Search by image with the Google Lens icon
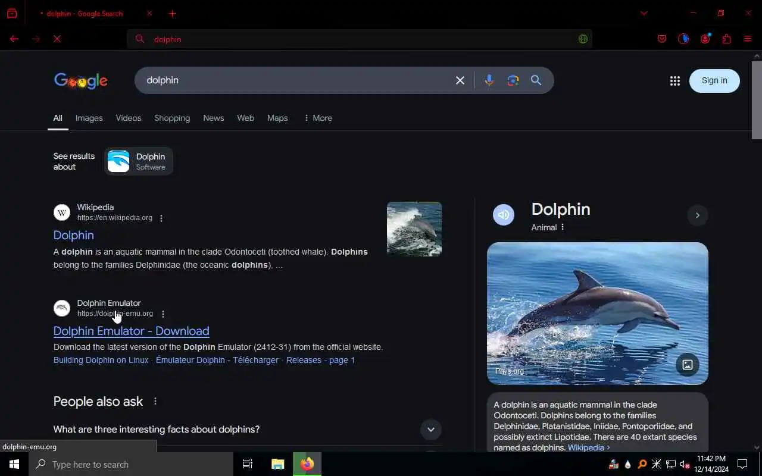 [513, 80]
